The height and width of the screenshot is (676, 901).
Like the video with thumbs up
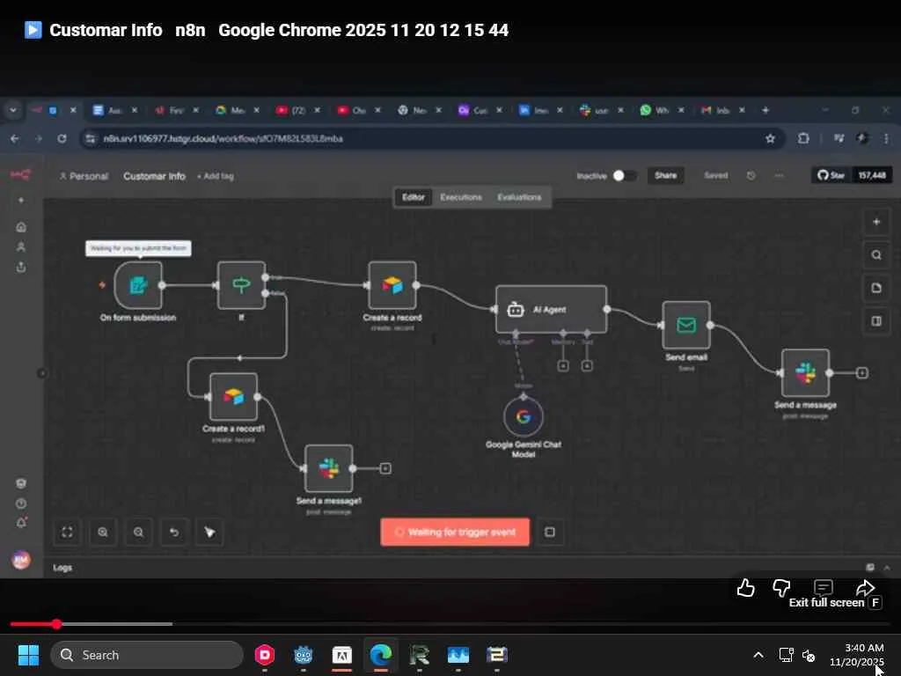pyautogui.click(x=746, y=588)
